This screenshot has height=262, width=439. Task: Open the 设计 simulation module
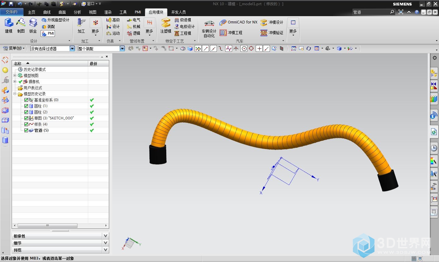113,27
